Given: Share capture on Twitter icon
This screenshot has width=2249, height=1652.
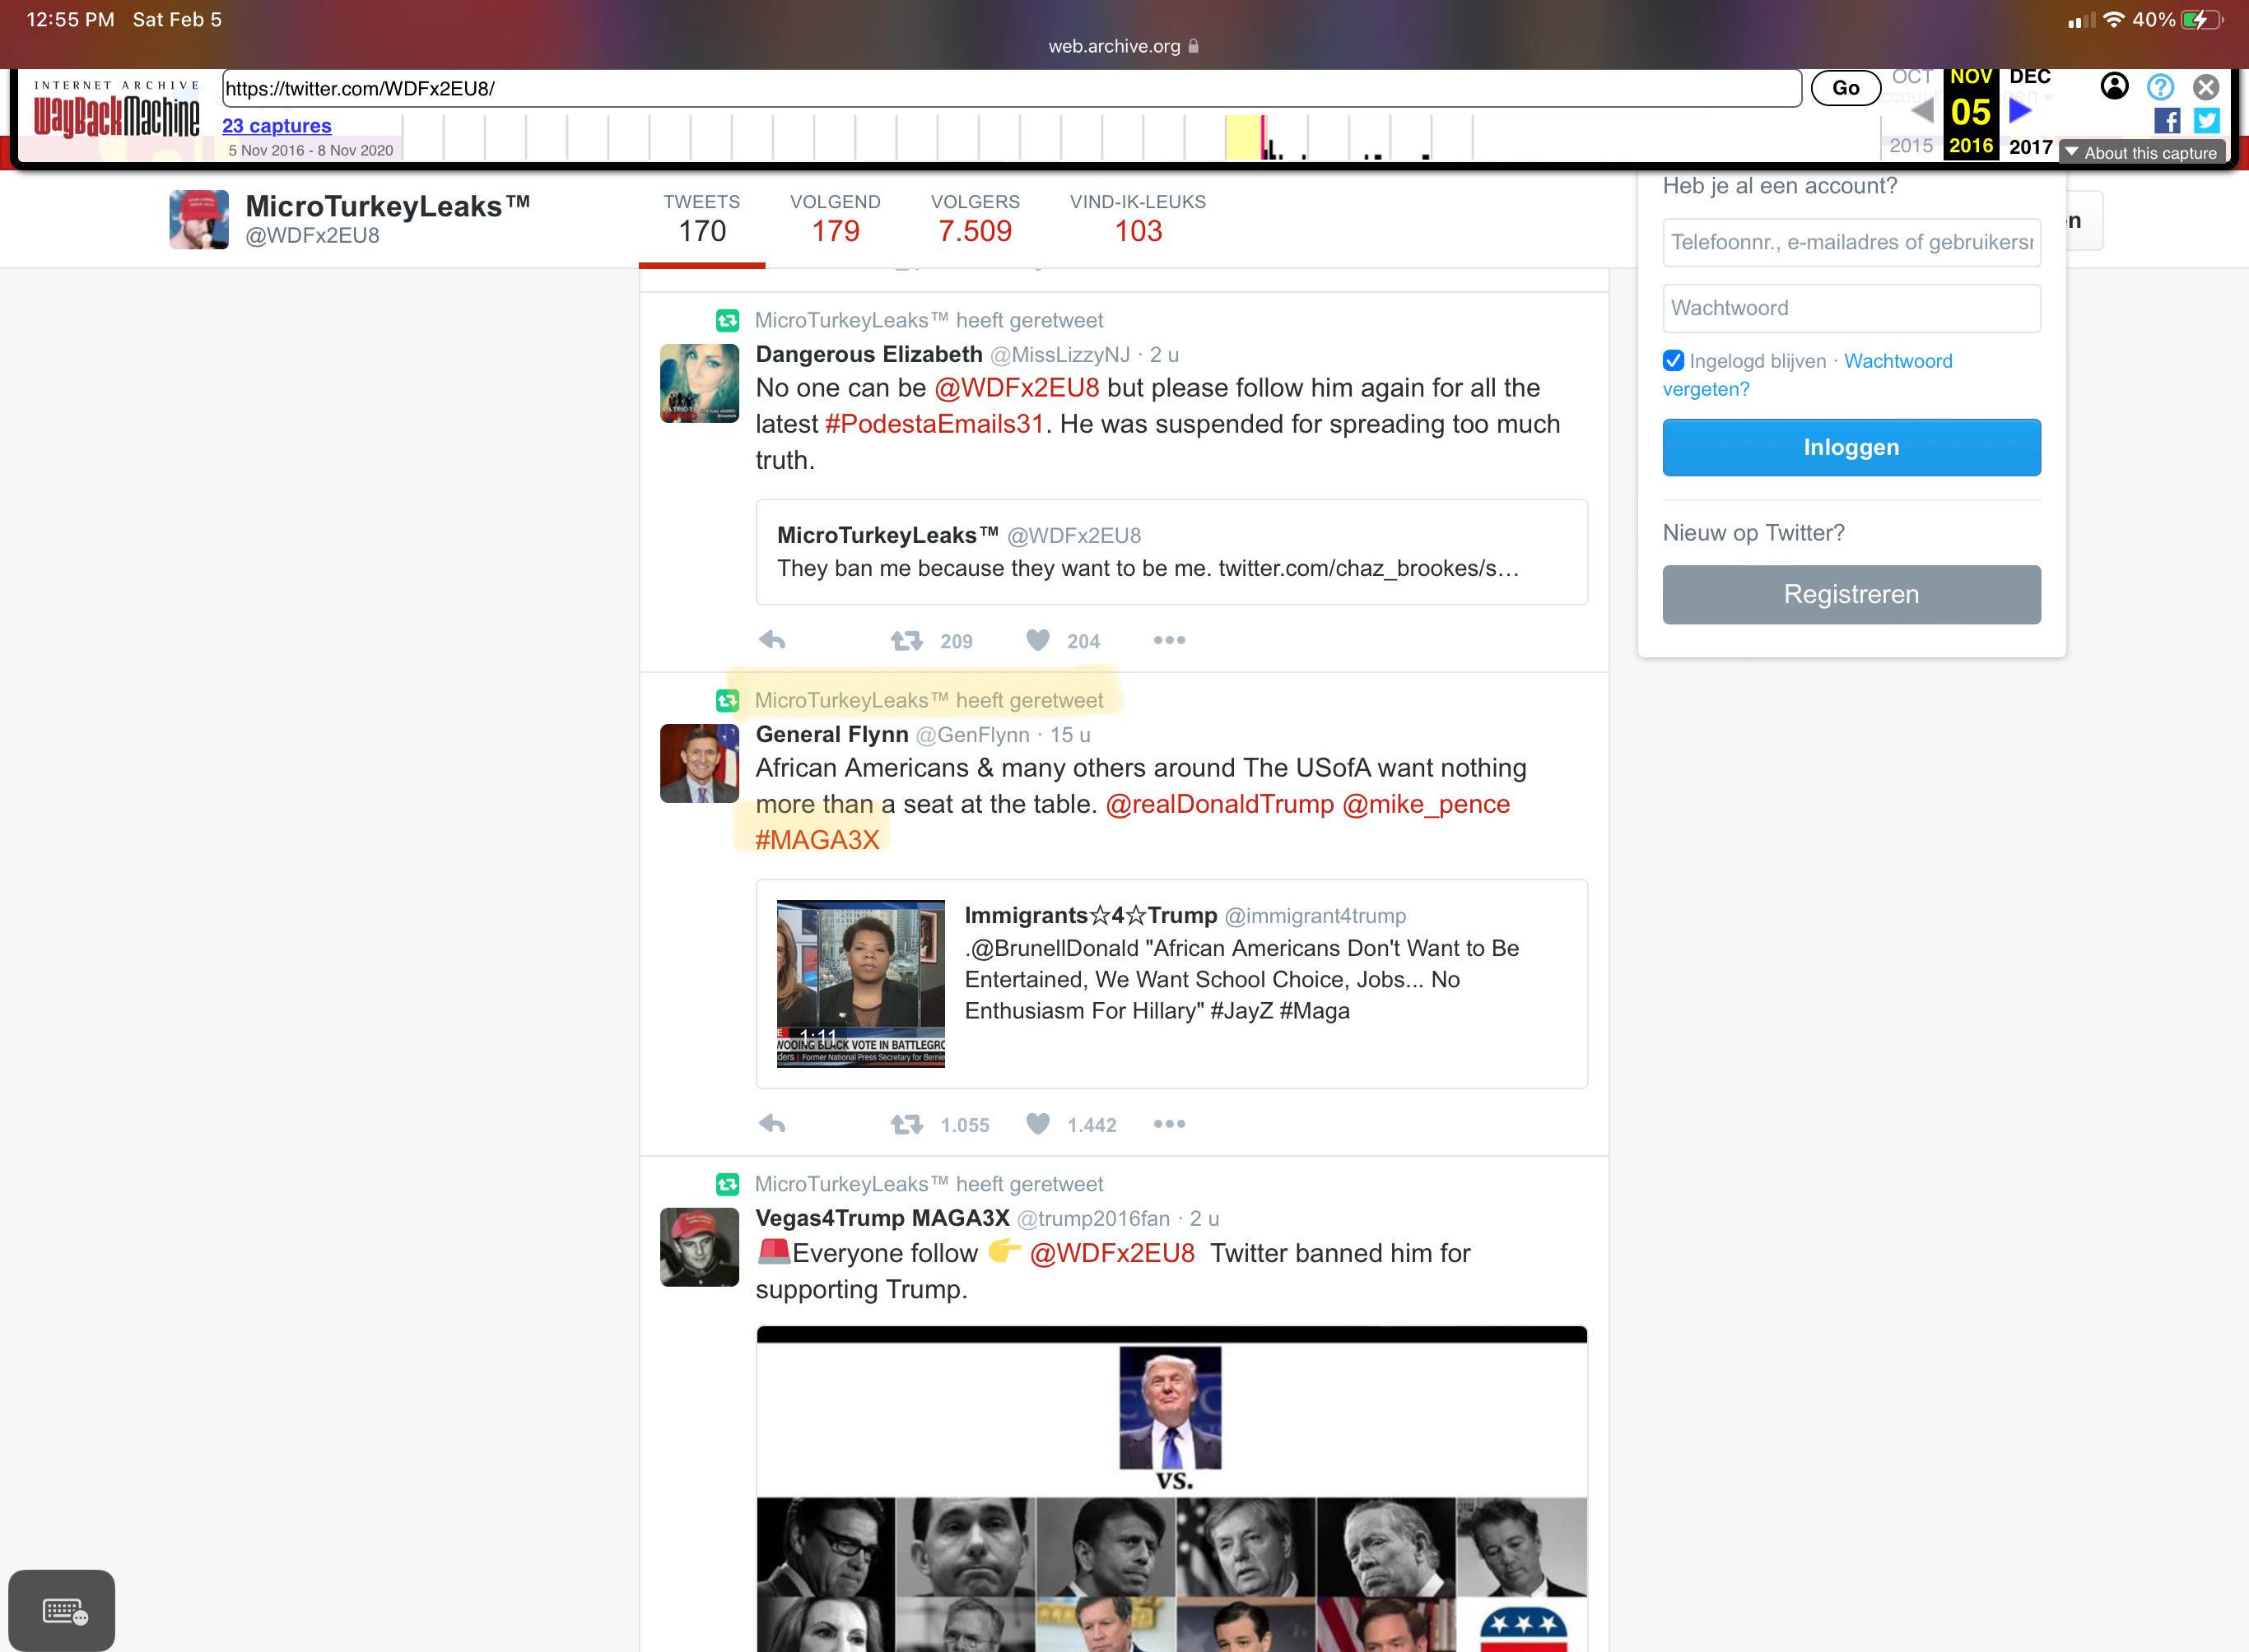Looking at the screenshot, I should (2206, 121).
